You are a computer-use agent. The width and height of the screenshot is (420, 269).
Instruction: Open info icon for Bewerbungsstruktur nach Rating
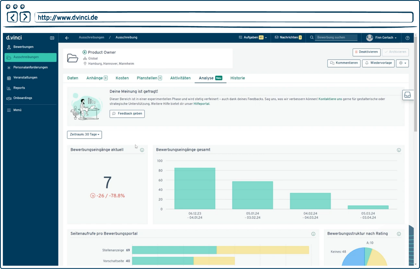coord(399,234)
